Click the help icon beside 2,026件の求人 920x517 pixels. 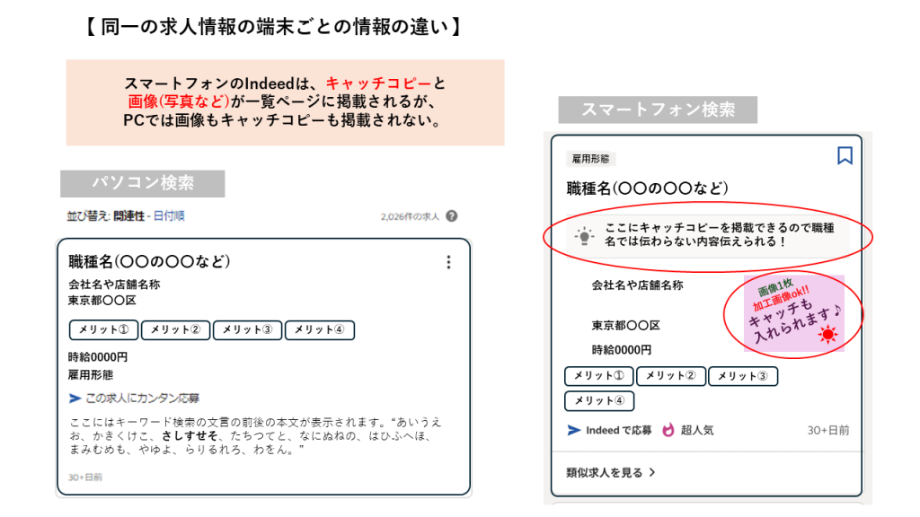451,216
